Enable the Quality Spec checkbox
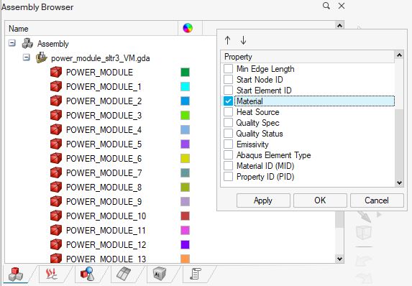Image resolution: width=412 pixels, height=286 pixels. click(x=228, y=122)
